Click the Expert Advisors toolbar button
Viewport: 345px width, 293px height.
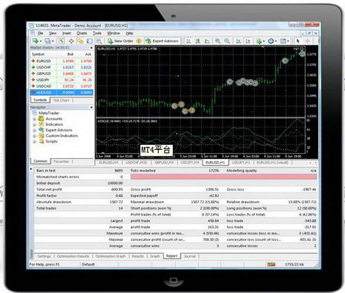tap(162, 41)
